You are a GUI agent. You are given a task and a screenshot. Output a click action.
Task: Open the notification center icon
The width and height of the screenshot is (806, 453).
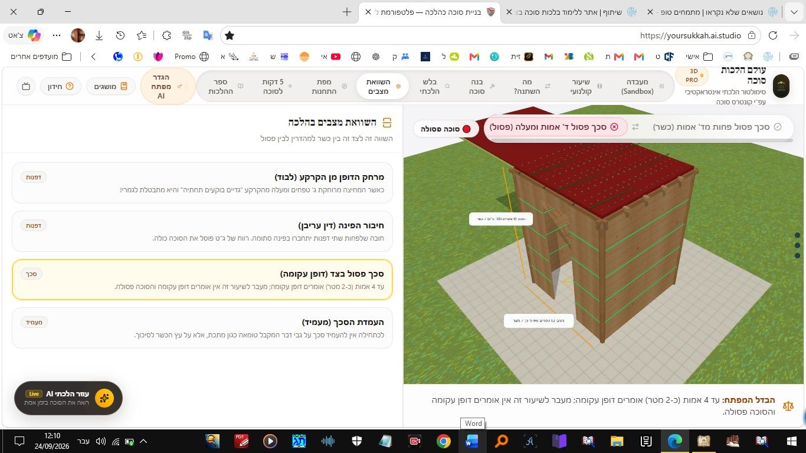click(x=19, y=441)
